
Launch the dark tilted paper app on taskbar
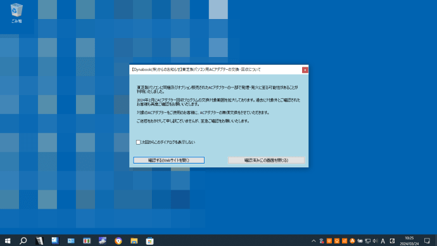39,241
